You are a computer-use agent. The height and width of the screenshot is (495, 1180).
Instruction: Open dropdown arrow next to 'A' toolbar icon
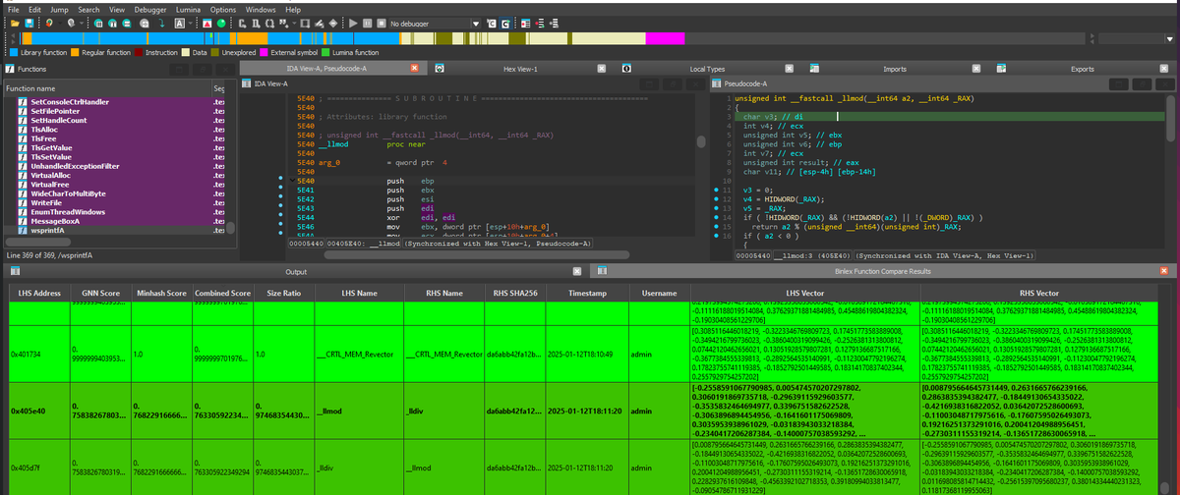[191, 23]
